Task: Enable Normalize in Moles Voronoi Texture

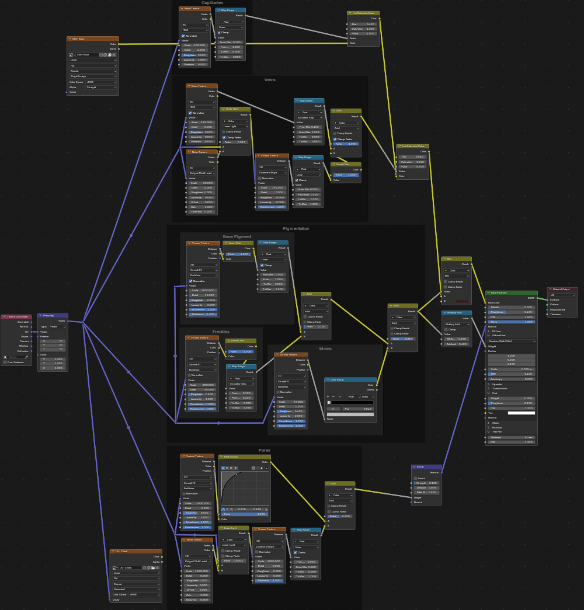Action: tap(278, 392)
